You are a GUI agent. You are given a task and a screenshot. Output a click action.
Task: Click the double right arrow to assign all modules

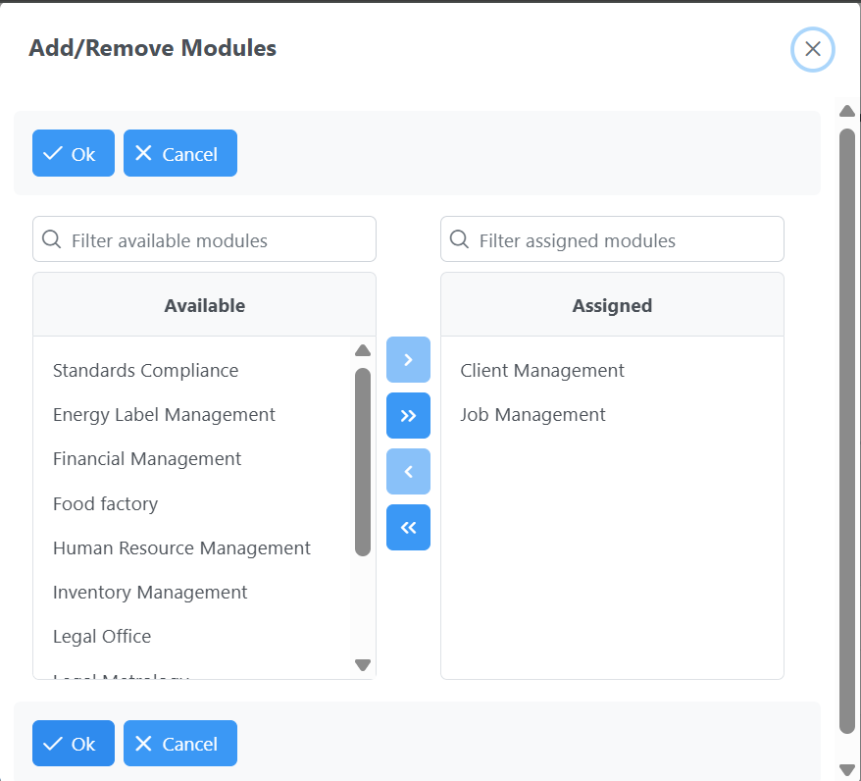[408, 415]
